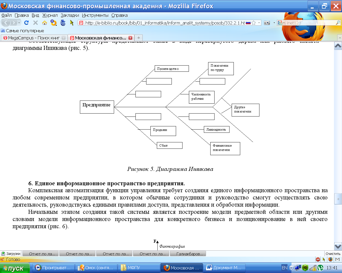The image size is (342, 273).
Task: Click the vertical scrollbar thumb
Action: 338,199
